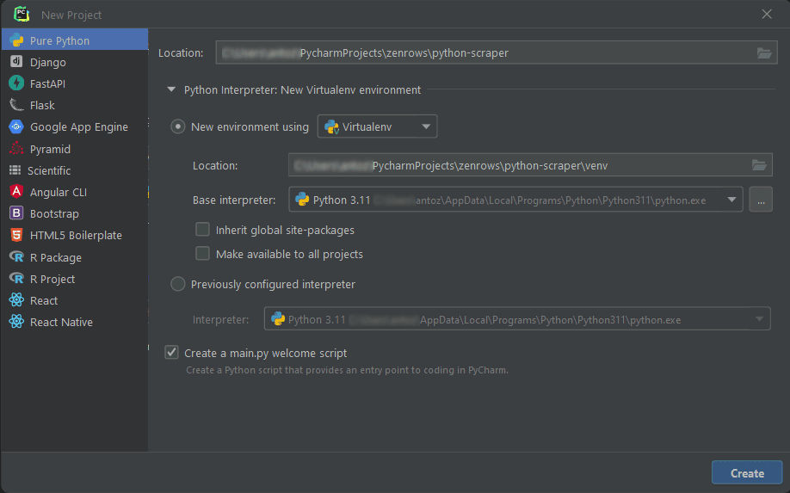The width and height of the screenshot is (790, 493).
Task: Select the Pure Python project type icon
Action: [x=16, y=40]
